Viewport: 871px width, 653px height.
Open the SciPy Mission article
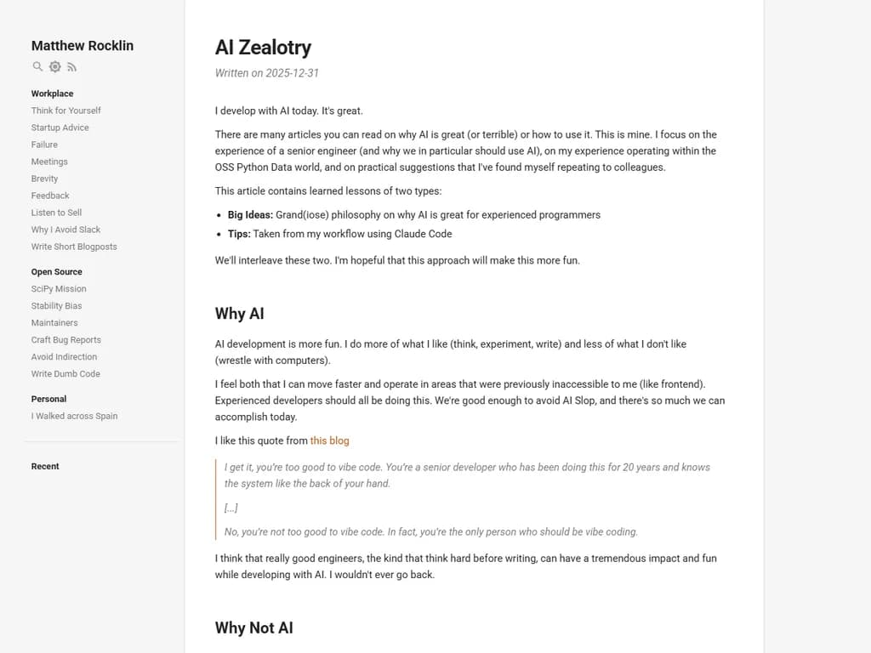click(x=59, y=289)
